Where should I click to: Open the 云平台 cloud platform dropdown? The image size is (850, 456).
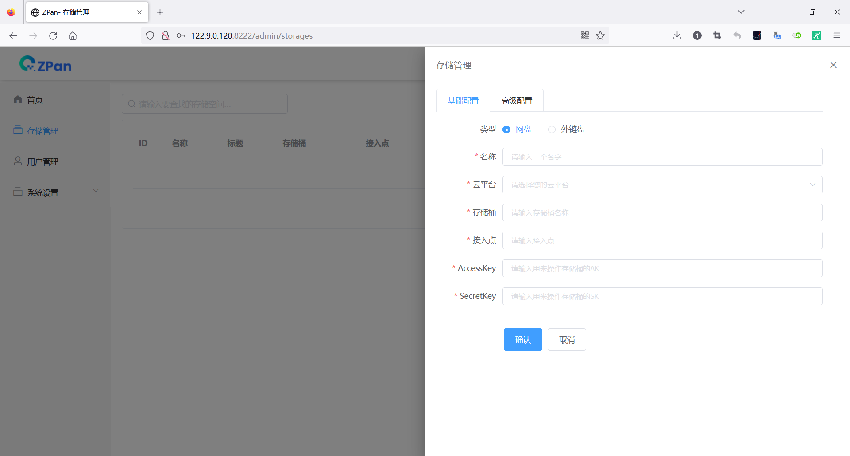(662, 185)
